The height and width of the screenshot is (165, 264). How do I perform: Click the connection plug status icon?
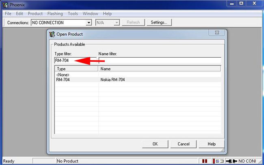coord(232,161)
